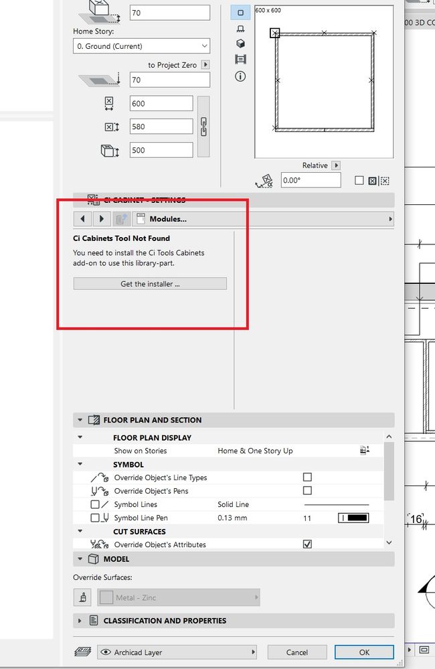The height and width of the screenshot is (669, 435).
Task: Open the Relative arrow menu
Action: click(x=336, y=165)
